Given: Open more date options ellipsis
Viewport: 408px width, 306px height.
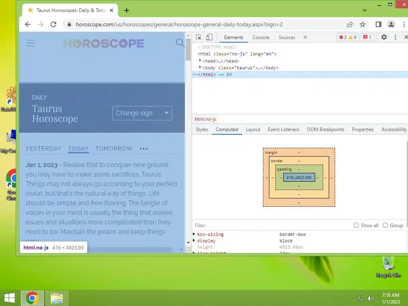Looking at the screenshot, I should 143,149.
